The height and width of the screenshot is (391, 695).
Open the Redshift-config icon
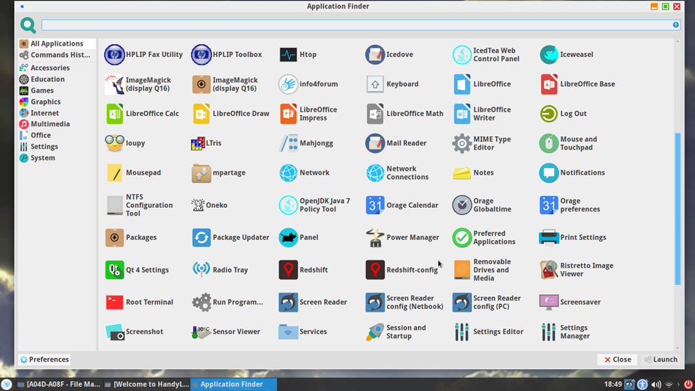pyautogui.click(x=375, y=270)
